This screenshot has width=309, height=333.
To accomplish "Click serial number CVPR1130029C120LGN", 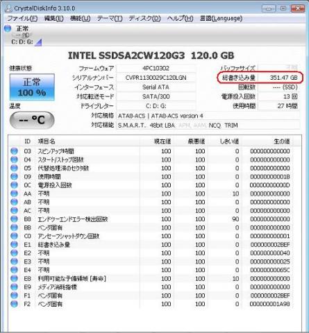I will click(156, 78).
